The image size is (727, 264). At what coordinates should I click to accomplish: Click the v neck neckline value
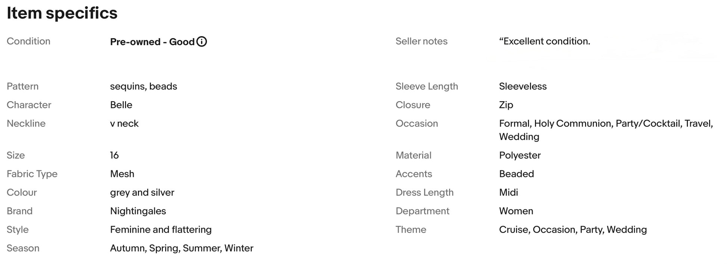[124, 124]
